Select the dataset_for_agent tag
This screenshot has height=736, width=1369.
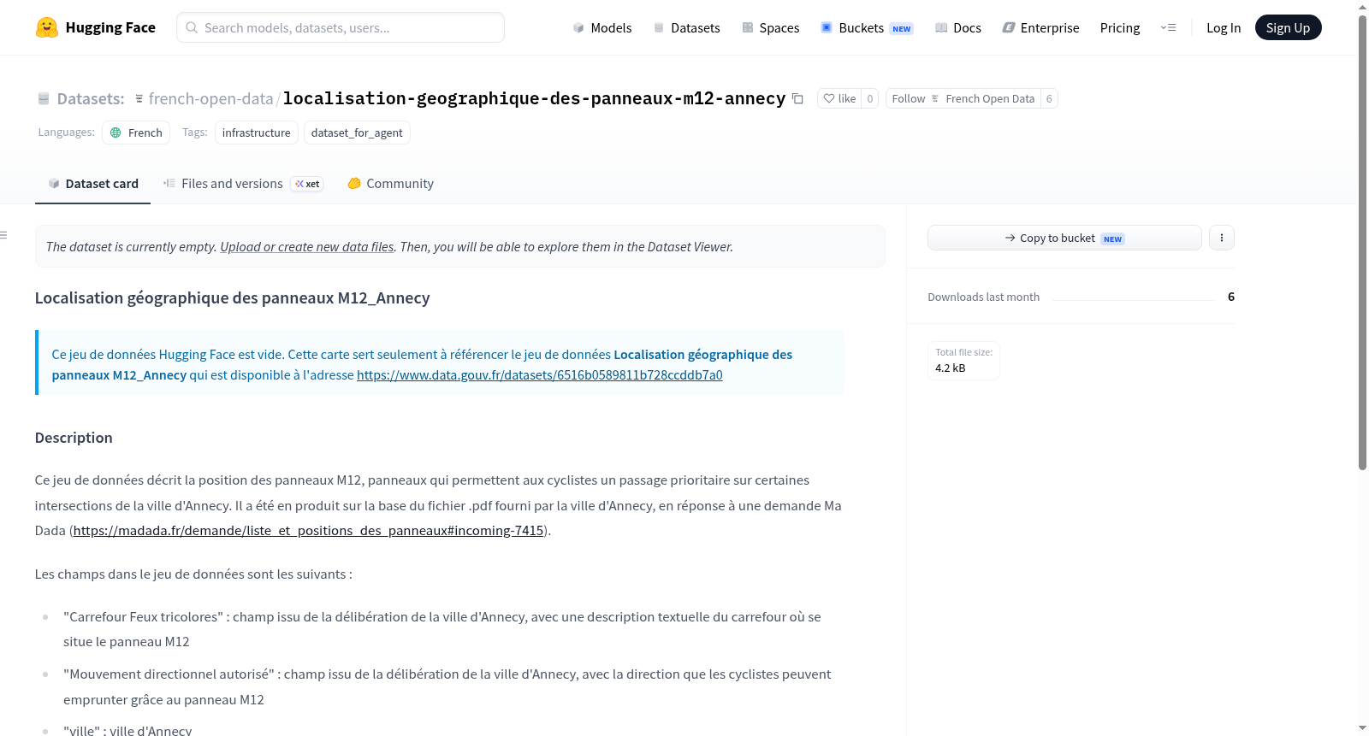(x=357, y=132)
